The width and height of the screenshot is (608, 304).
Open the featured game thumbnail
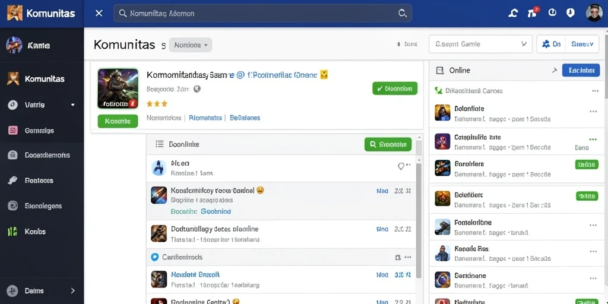click(x=118, y=89)
